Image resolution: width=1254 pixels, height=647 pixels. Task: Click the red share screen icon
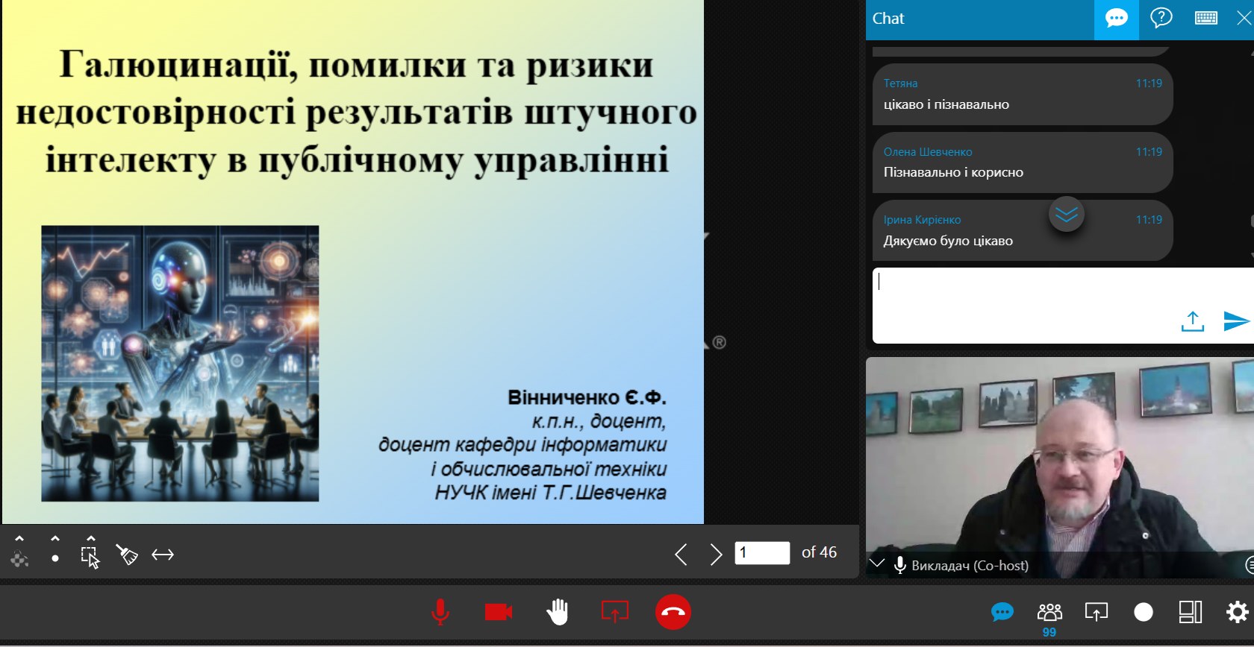(x=615, y=612)
